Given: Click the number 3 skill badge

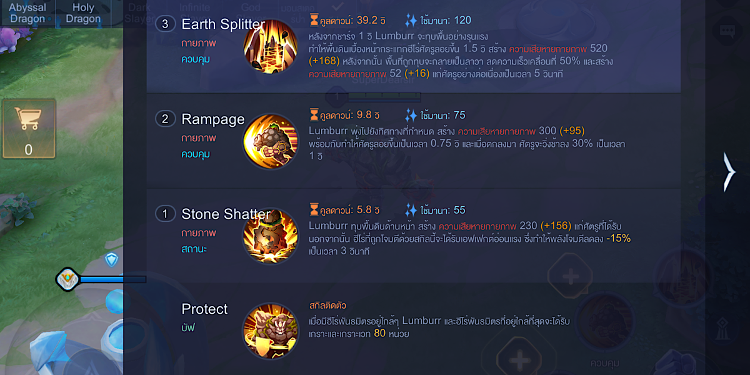Looking at the screenshot, I should point(165,24).
